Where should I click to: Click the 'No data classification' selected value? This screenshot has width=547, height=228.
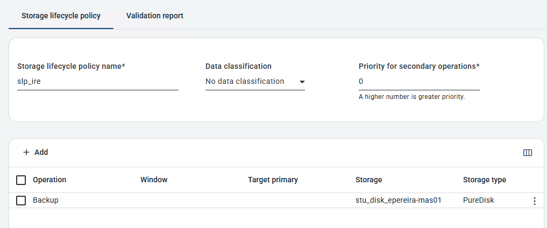(x=245, y=81)
